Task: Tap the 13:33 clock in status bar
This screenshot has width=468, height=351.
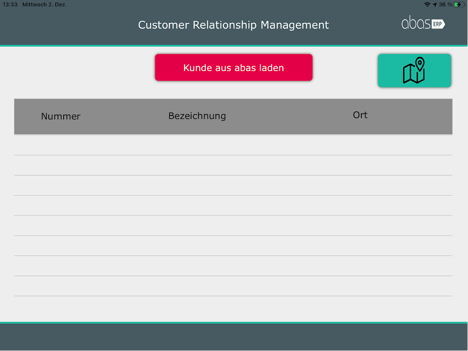Action: (10, 4)
